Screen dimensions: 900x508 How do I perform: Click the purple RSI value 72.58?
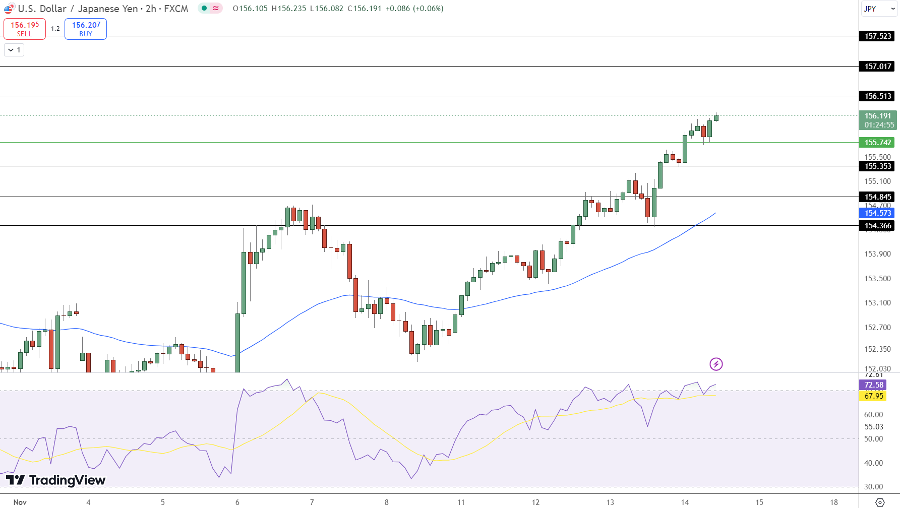click(x=873, y=385)
